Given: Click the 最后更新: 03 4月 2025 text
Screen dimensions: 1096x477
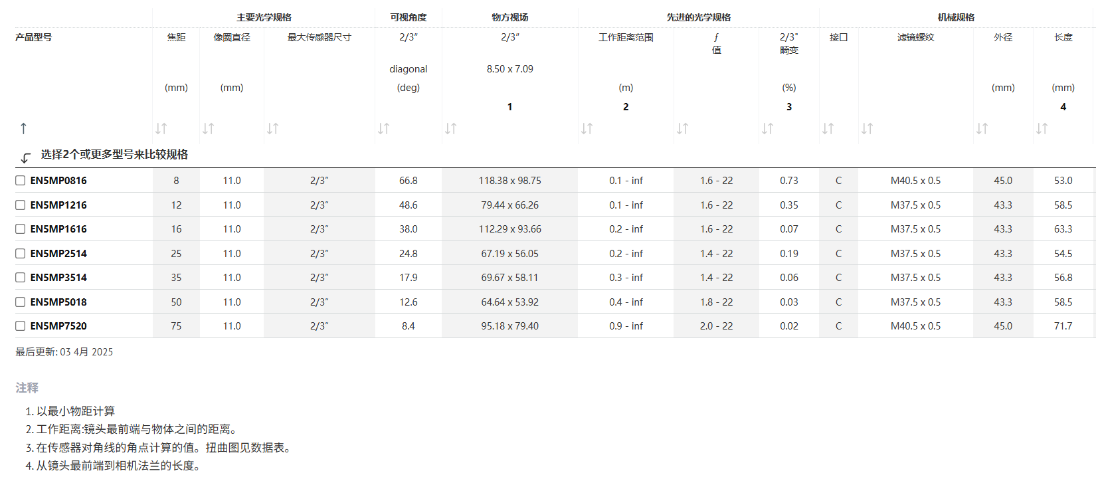Looking at the screenshot, I should click(x=64, y=352).
